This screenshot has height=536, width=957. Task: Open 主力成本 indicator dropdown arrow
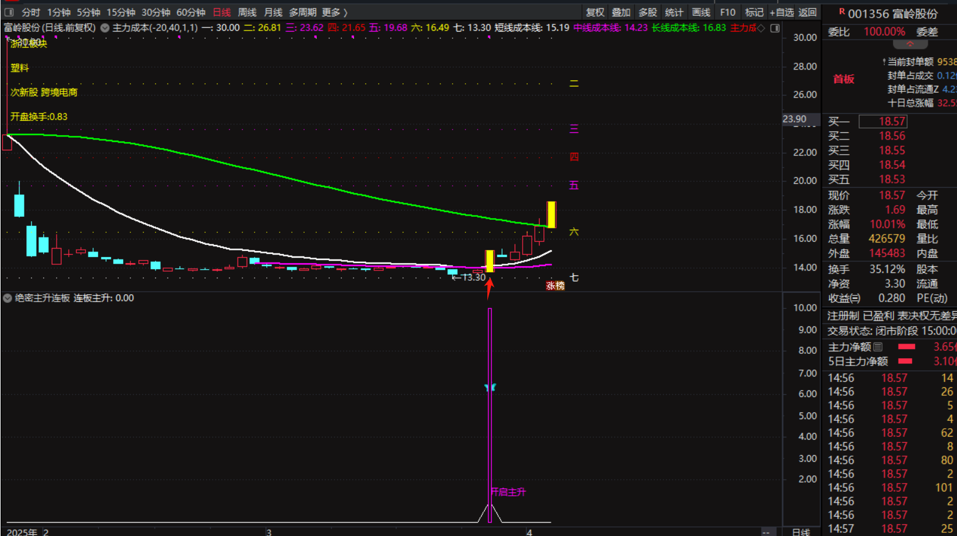coord(105,28)
